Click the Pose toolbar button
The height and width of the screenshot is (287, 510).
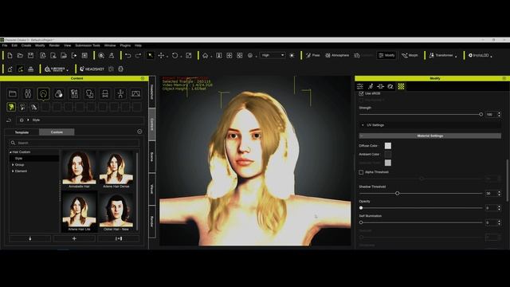point(313,55)
